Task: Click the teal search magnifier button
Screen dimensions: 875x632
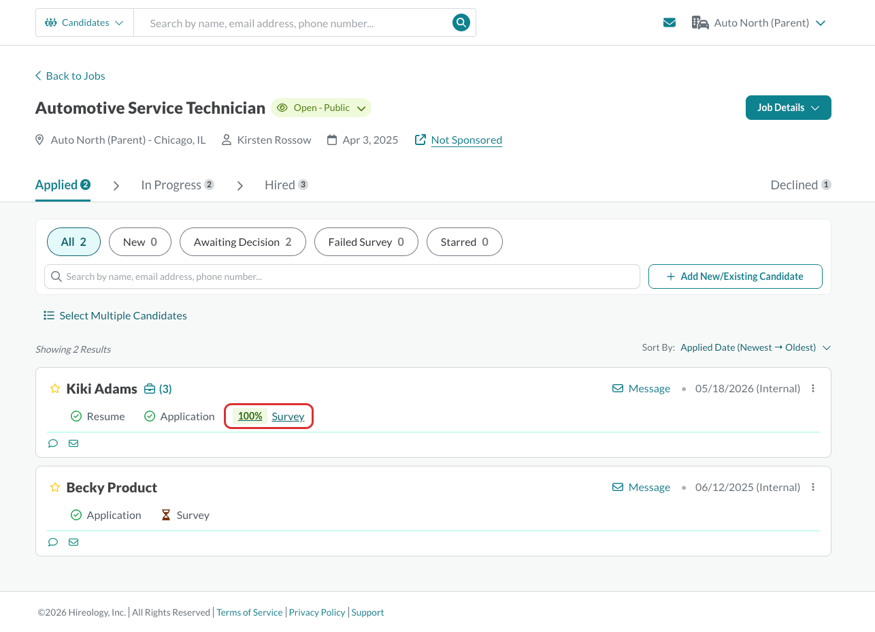Action: [x=461, y=22]
